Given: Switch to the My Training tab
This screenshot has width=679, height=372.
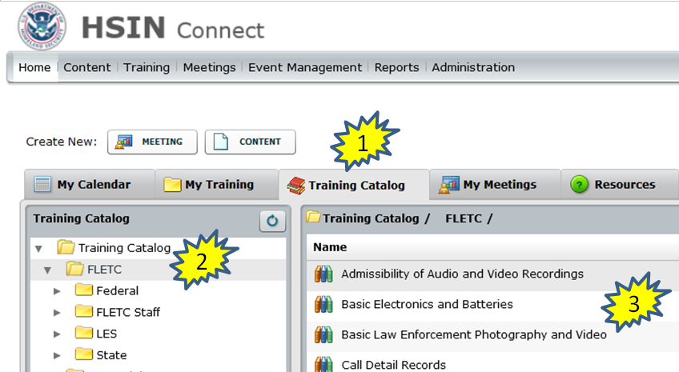Looking at the screenshot, I should tap(216, 185).
